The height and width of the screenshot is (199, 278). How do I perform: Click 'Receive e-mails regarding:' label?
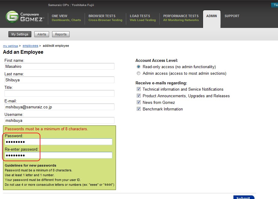161,83
